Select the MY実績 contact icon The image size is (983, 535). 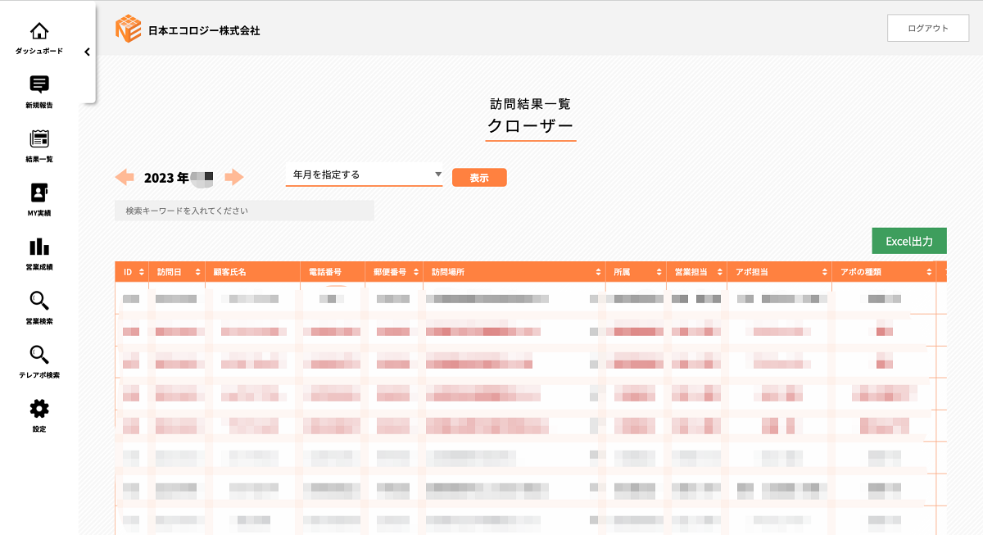[x=39, y=193]
